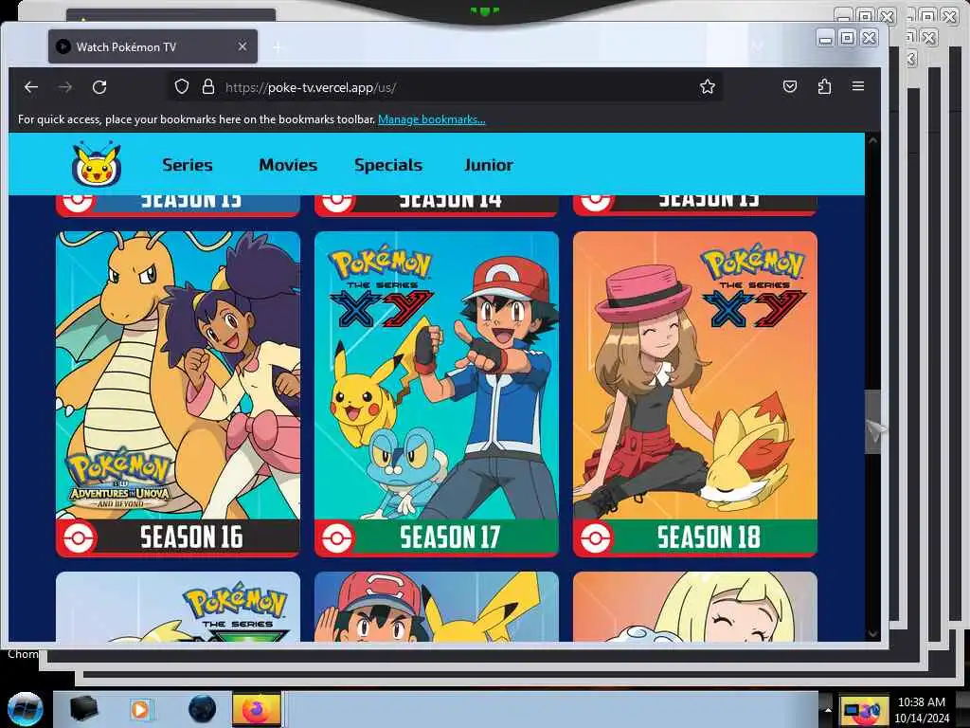This screenshot has height=728, width=970.
Task: Click the Manage bookmarks link
Action: 432,119
